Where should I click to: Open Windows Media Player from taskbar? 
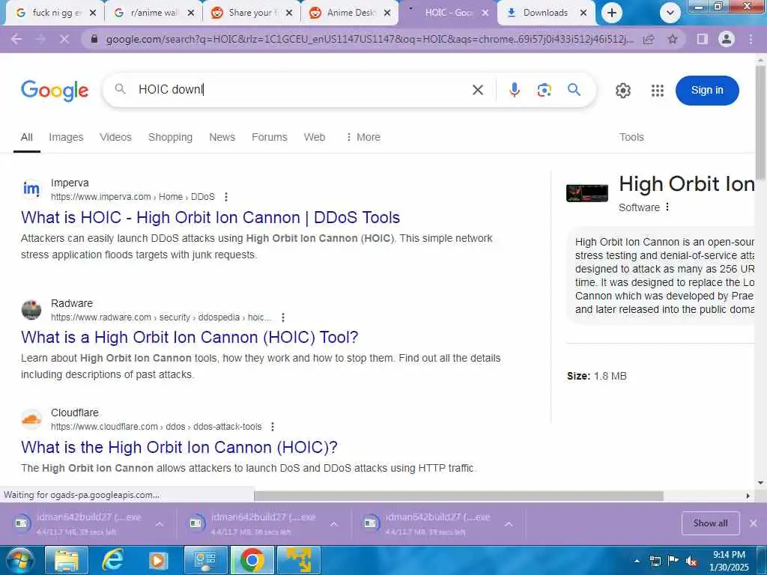pyautogui.click(x=159, y=560)
